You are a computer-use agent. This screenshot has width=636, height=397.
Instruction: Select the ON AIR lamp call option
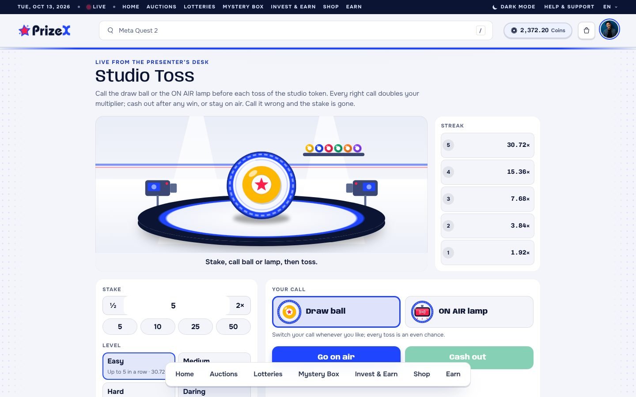click(469, 311)
